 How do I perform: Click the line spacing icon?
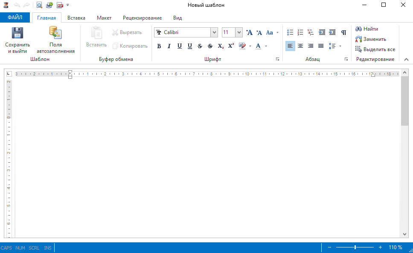click(332, 46)
